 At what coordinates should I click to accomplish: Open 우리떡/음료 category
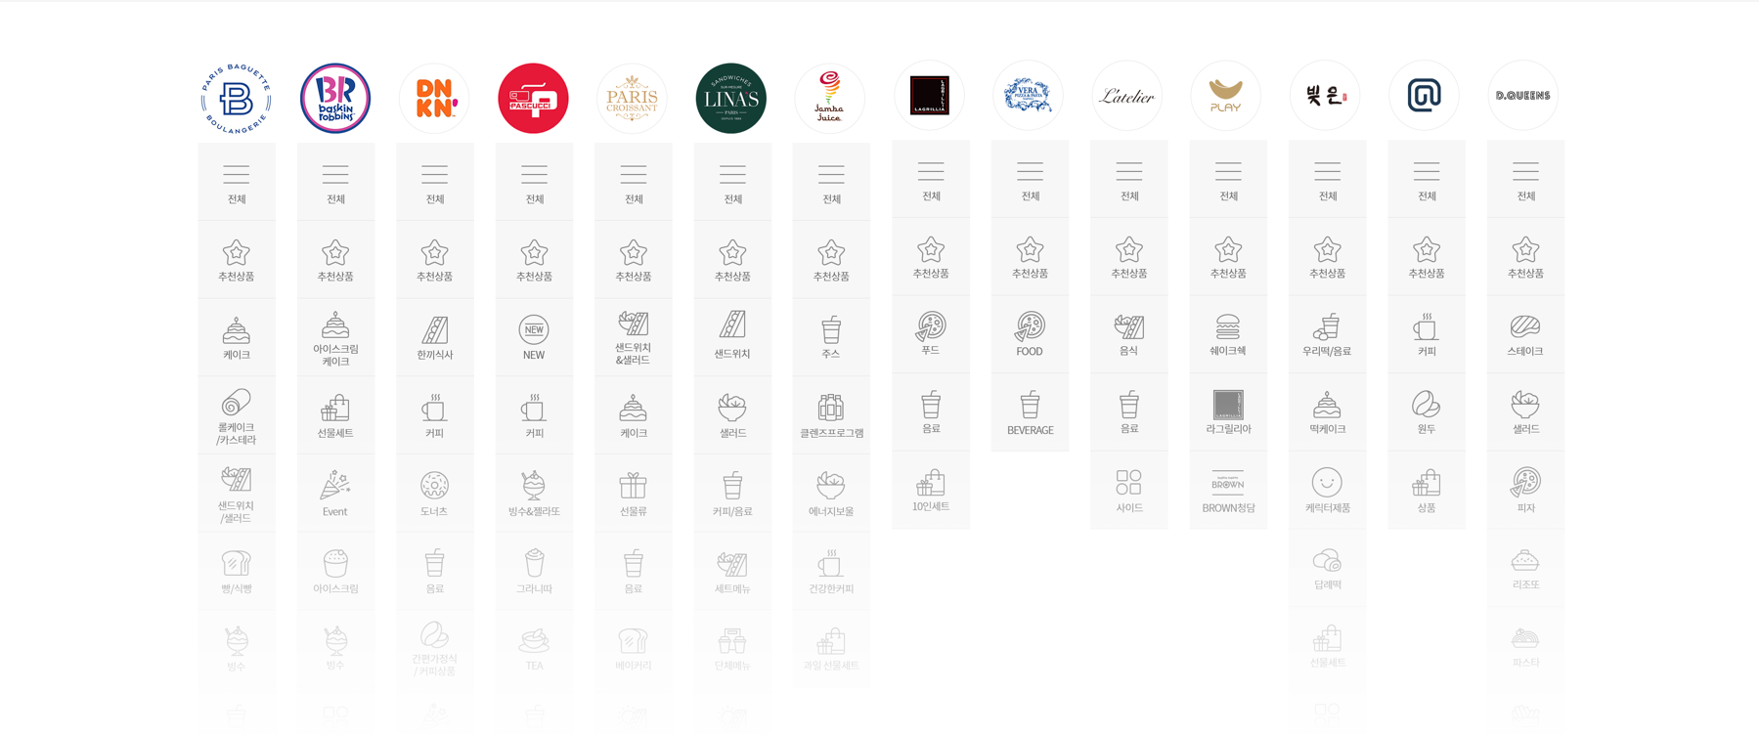tap(1327, 334)
